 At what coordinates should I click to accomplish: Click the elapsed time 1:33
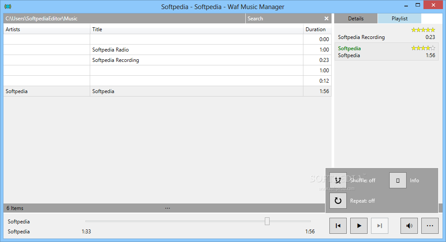coord(86,232)
